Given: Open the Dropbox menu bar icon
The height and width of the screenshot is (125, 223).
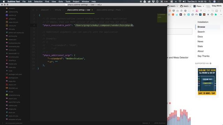Looking at the screenshot, I should click(153, 1).
